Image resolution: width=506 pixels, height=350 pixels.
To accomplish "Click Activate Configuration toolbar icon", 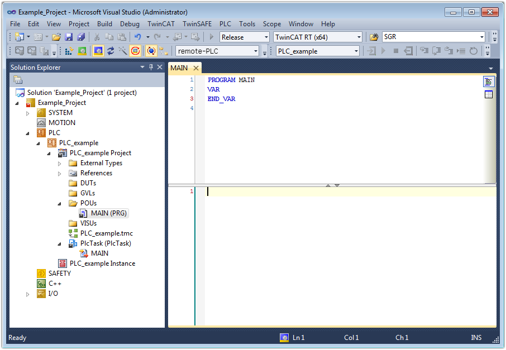I will pyautogui.click(x=69, y=51).
